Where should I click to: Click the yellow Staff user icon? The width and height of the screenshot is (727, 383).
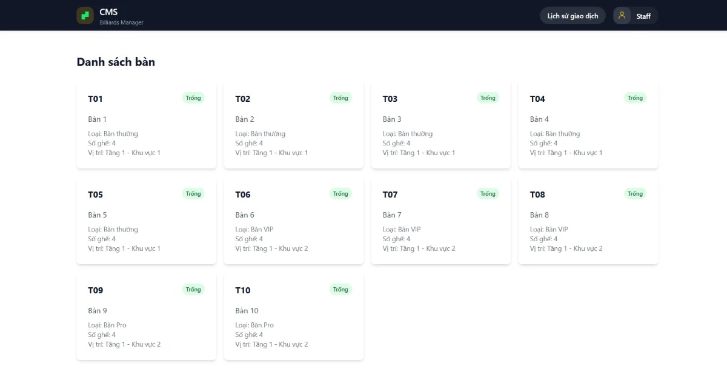click(622, 15)
